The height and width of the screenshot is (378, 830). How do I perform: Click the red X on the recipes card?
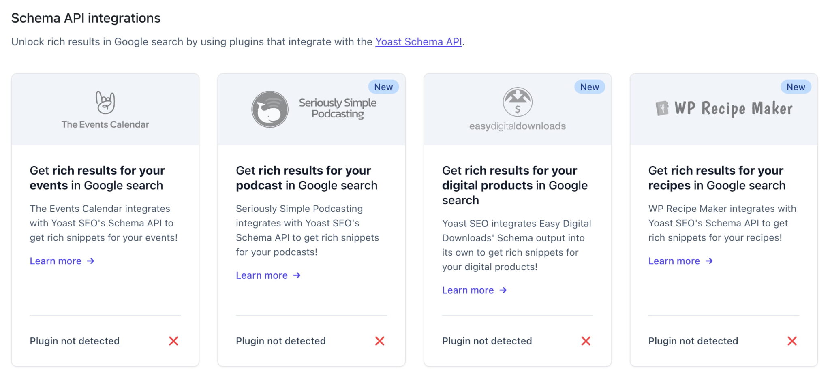point(791,341)
